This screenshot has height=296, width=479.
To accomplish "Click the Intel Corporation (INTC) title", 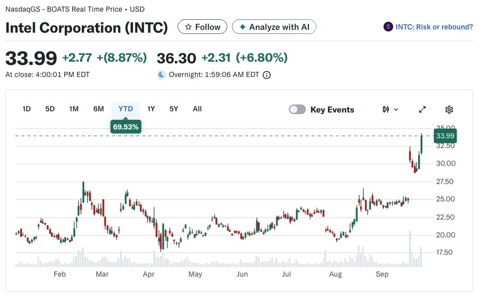I will pos(87,28).
